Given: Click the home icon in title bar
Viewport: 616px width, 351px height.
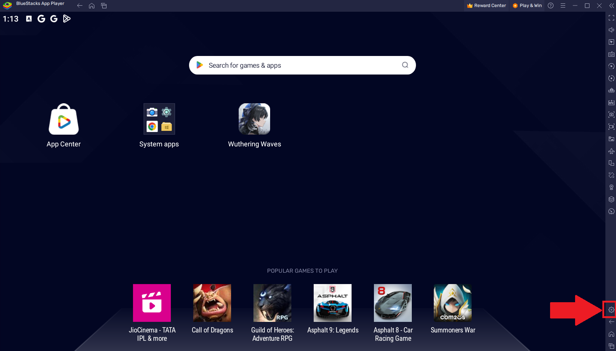Looking at the screenshot, I should click(x=92, y=6).
